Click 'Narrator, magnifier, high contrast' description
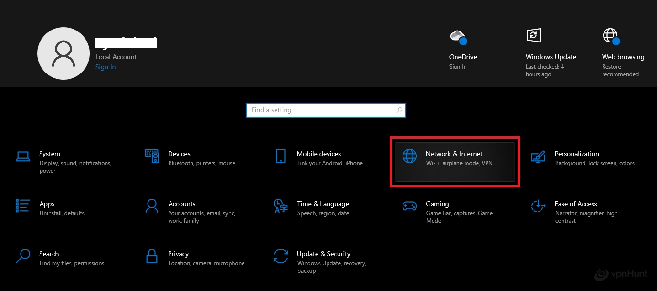The height and width of the screenshot is (291, 657). pos(586,217)
